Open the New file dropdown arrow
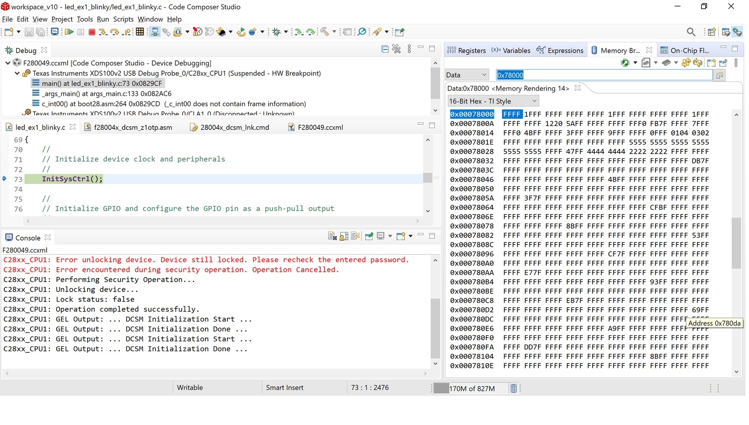 (18, 32)
